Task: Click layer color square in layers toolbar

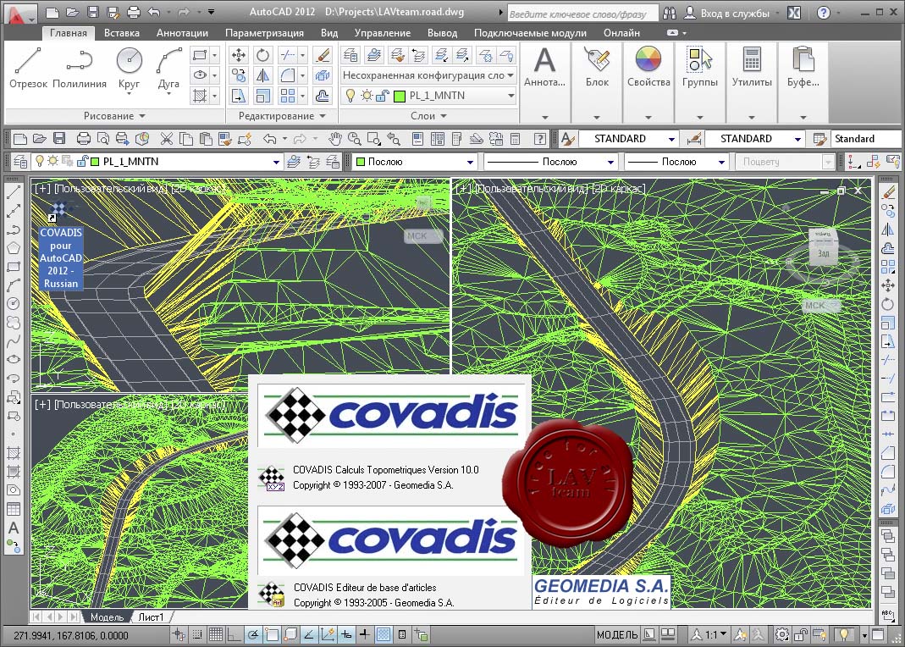Action: point(95,162)
